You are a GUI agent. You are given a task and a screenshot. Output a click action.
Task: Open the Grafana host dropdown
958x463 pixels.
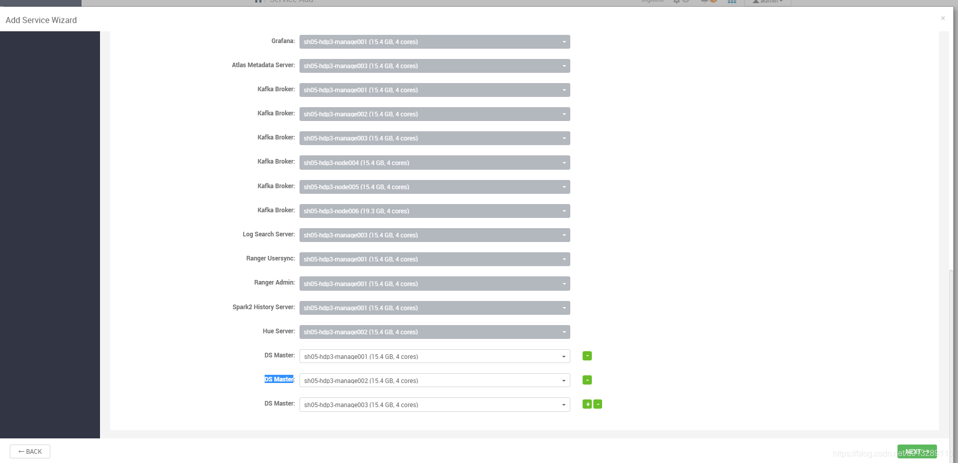point(435,42)
